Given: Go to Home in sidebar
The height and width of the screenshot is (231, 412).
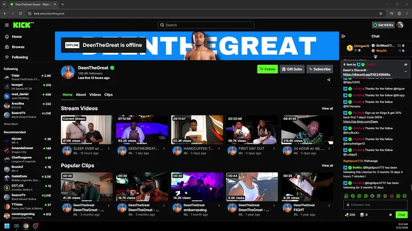Looking at the screenshot, I should coord(16,37).
